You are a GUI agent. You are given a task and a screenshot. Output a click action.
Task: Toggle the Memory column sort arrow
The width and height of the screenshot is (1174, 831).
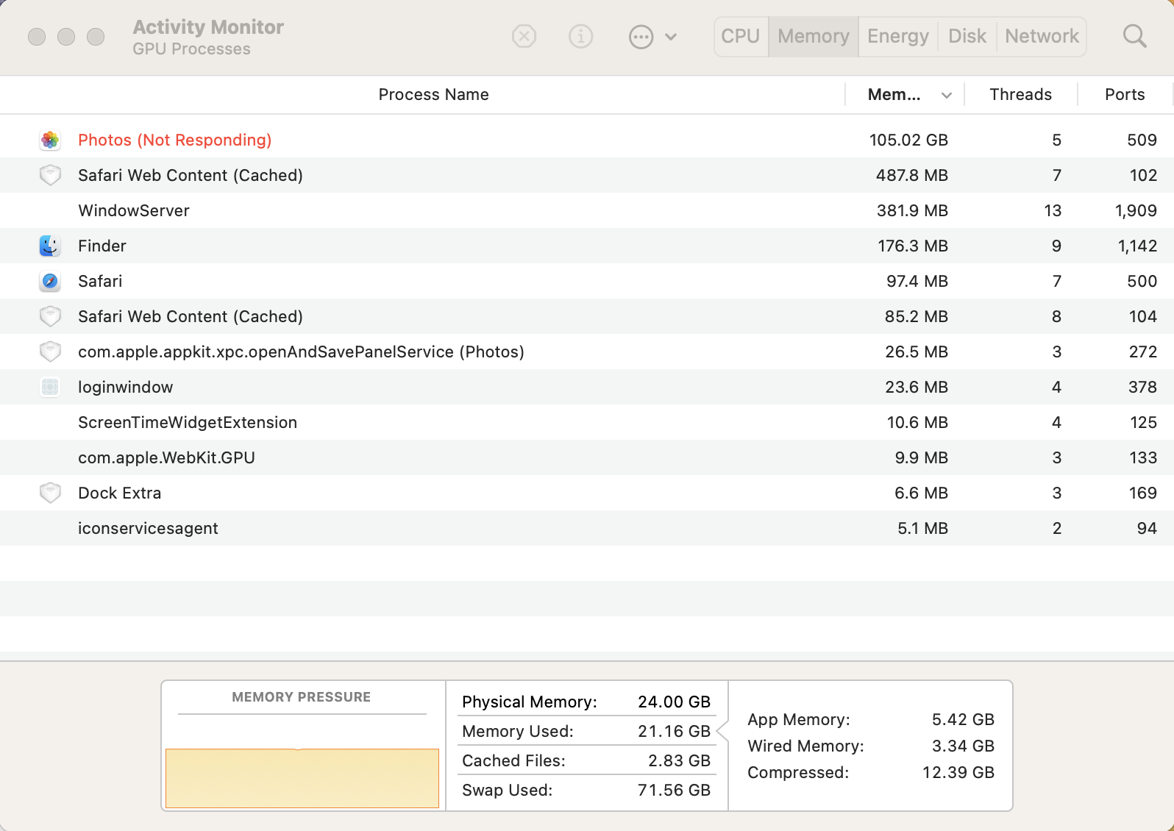point(947,95)
